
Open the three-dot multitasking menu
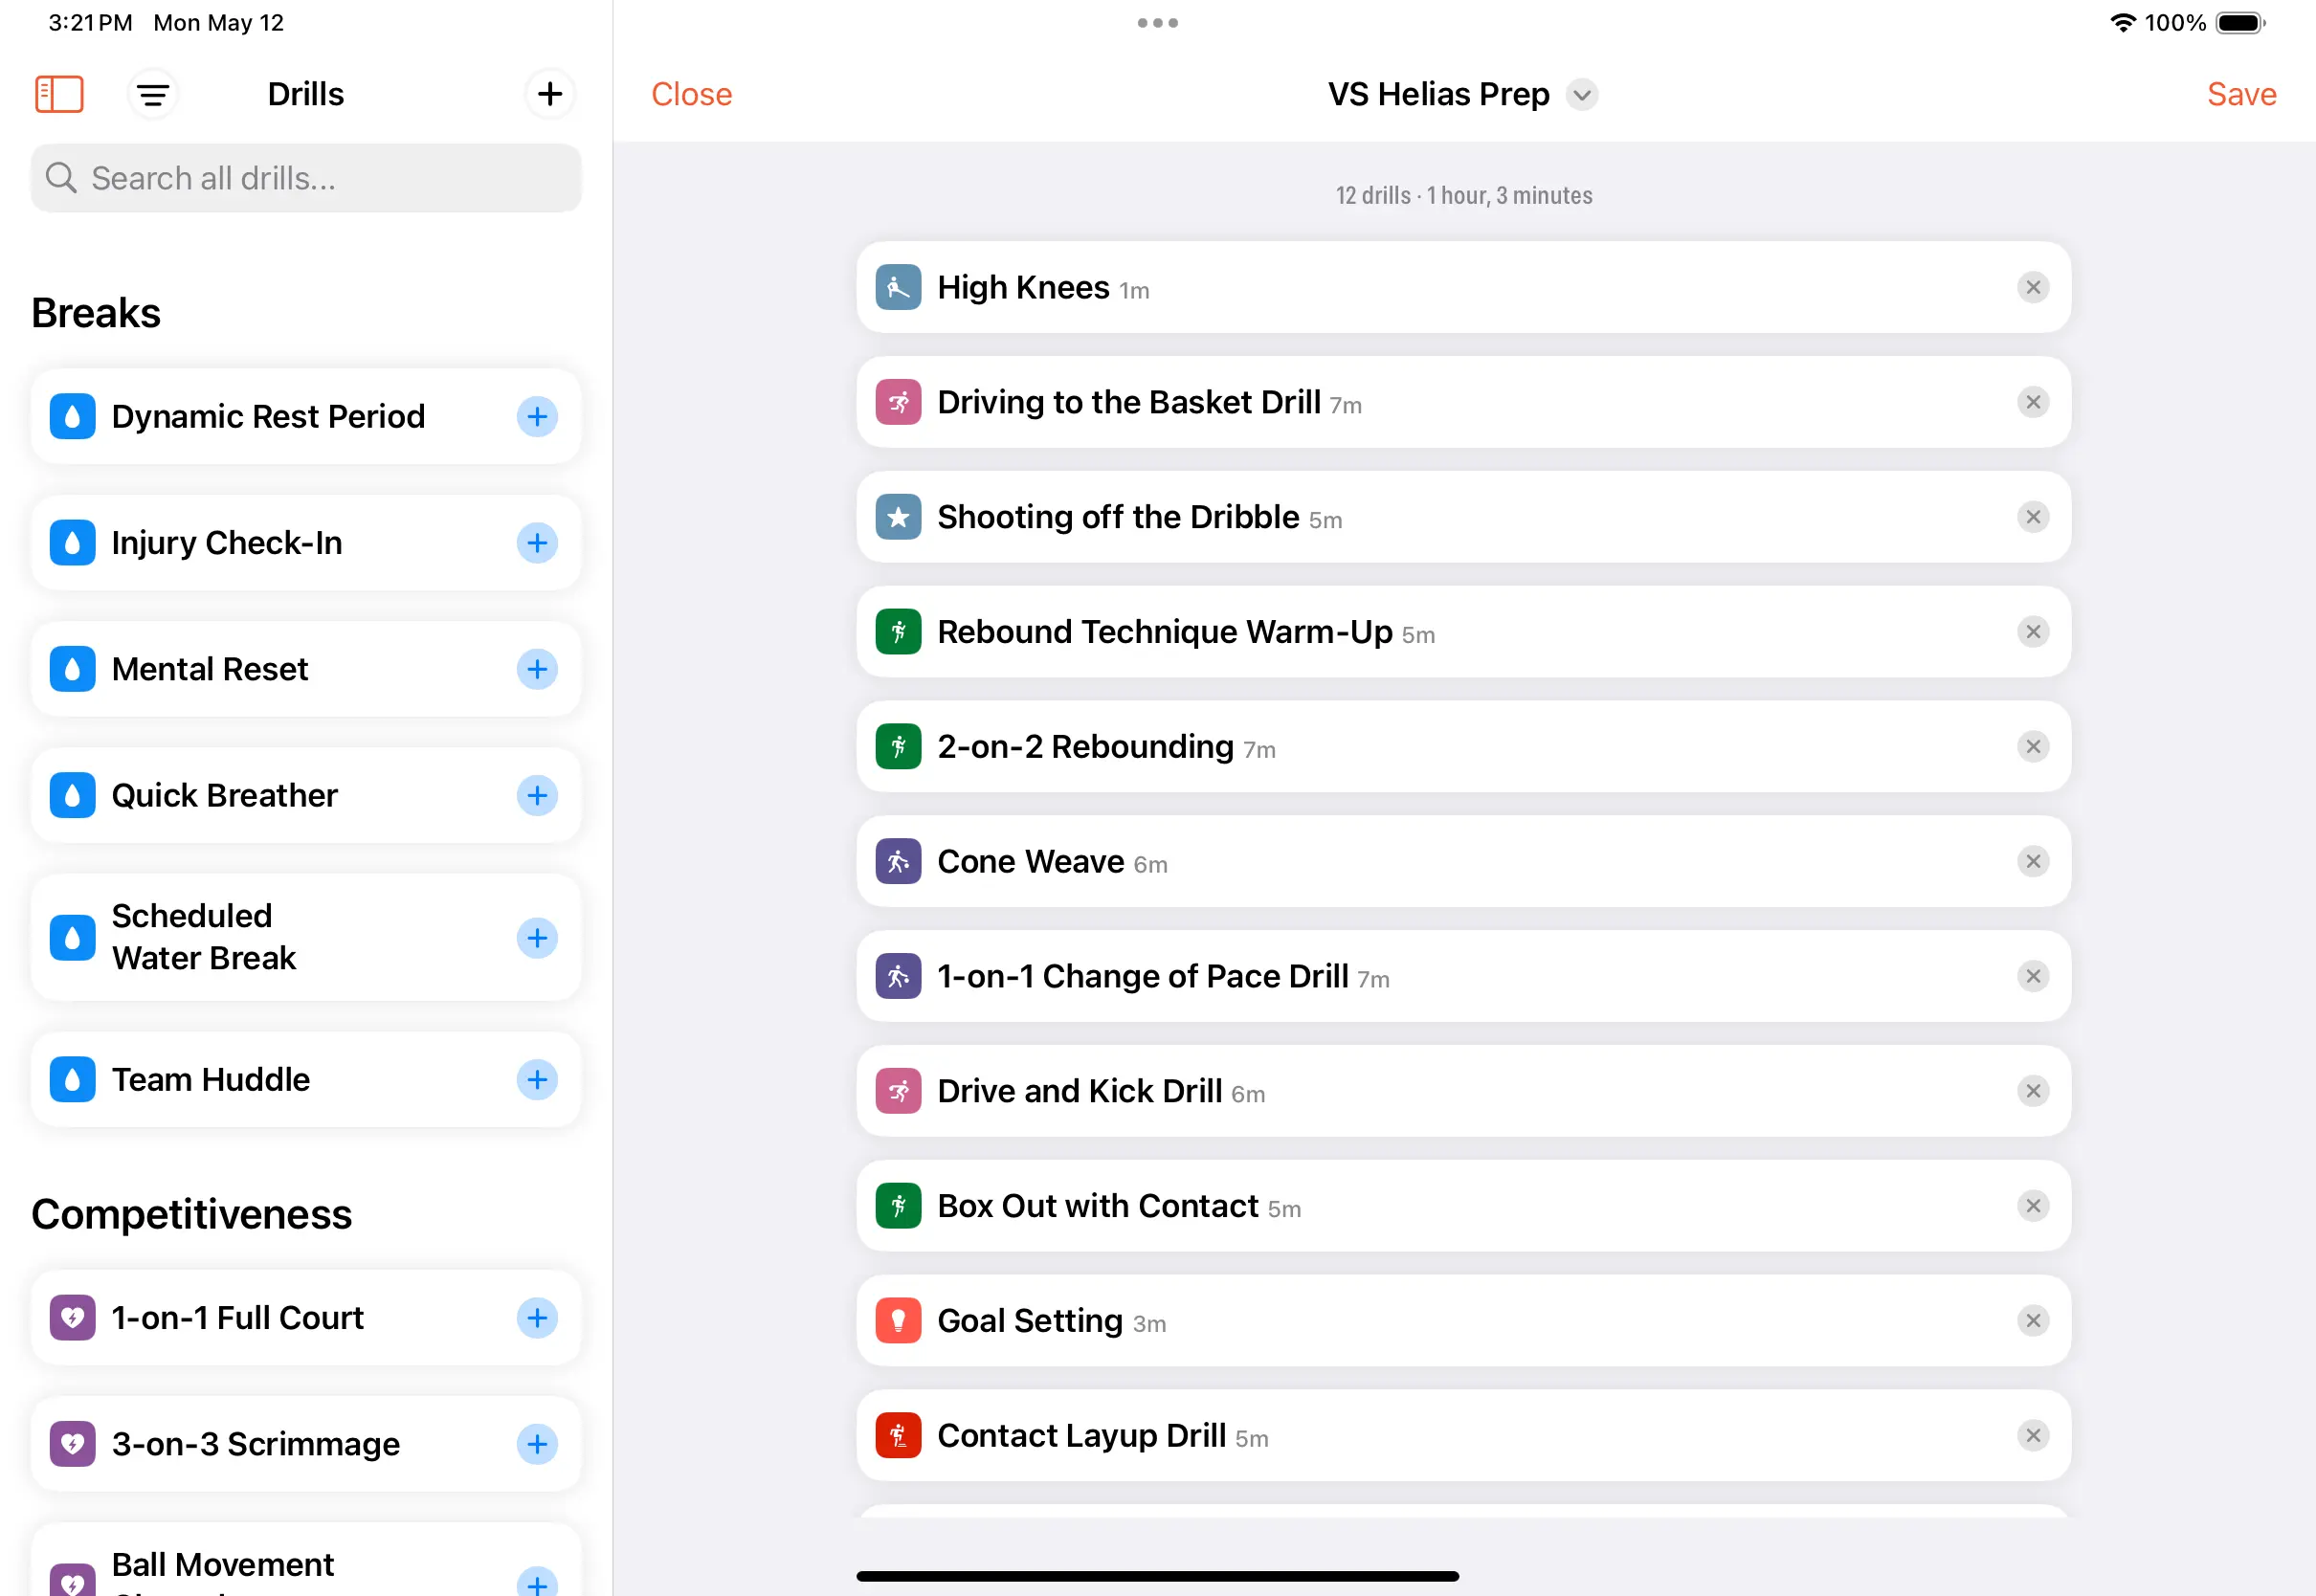[1157, 23]
